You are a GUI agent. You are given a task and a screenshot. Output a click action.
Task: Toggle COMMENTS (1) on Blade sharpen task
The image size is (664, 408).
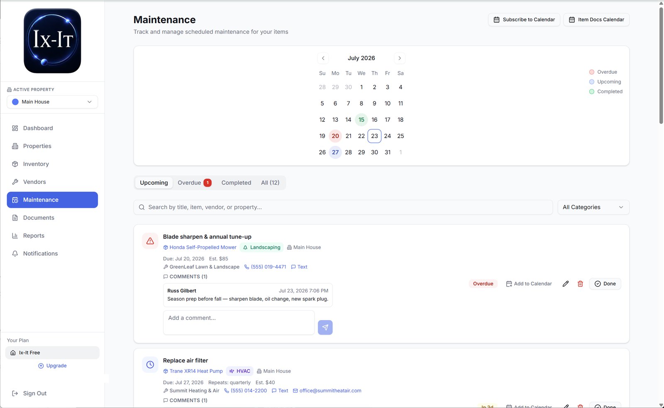click(186, 277)
